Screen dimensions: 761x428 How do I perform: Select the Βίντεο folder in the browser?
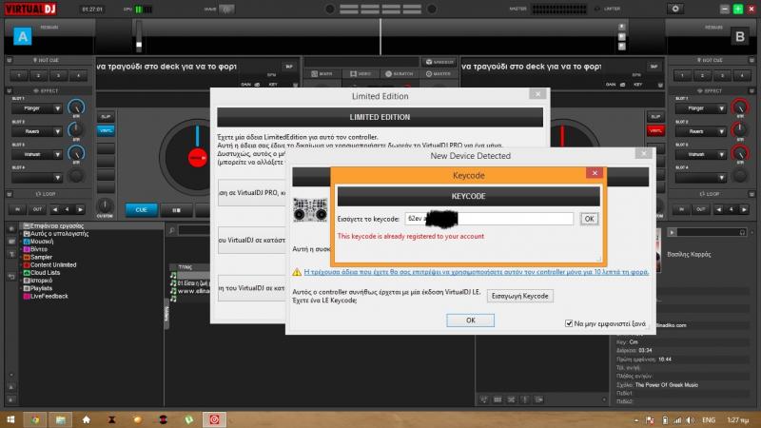[38, 249]
